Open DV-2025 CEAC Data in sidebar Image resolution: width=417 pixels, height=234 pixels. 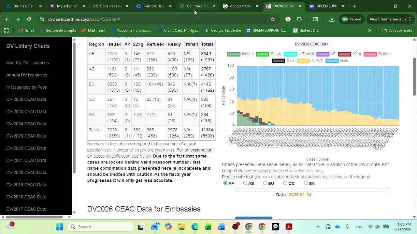click(x=26, y=111)
